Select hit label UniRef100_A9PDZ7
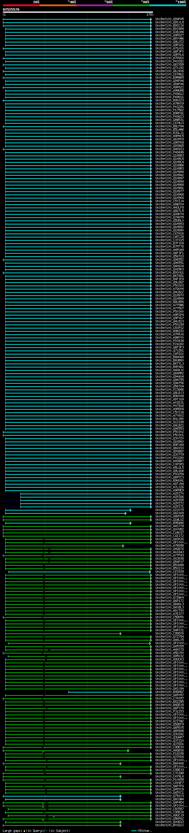The image size is (189, 833). (x=170, y=35)
